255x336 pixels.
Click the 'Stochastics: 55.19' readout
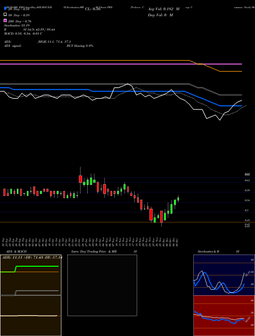(x=17, y=25)
